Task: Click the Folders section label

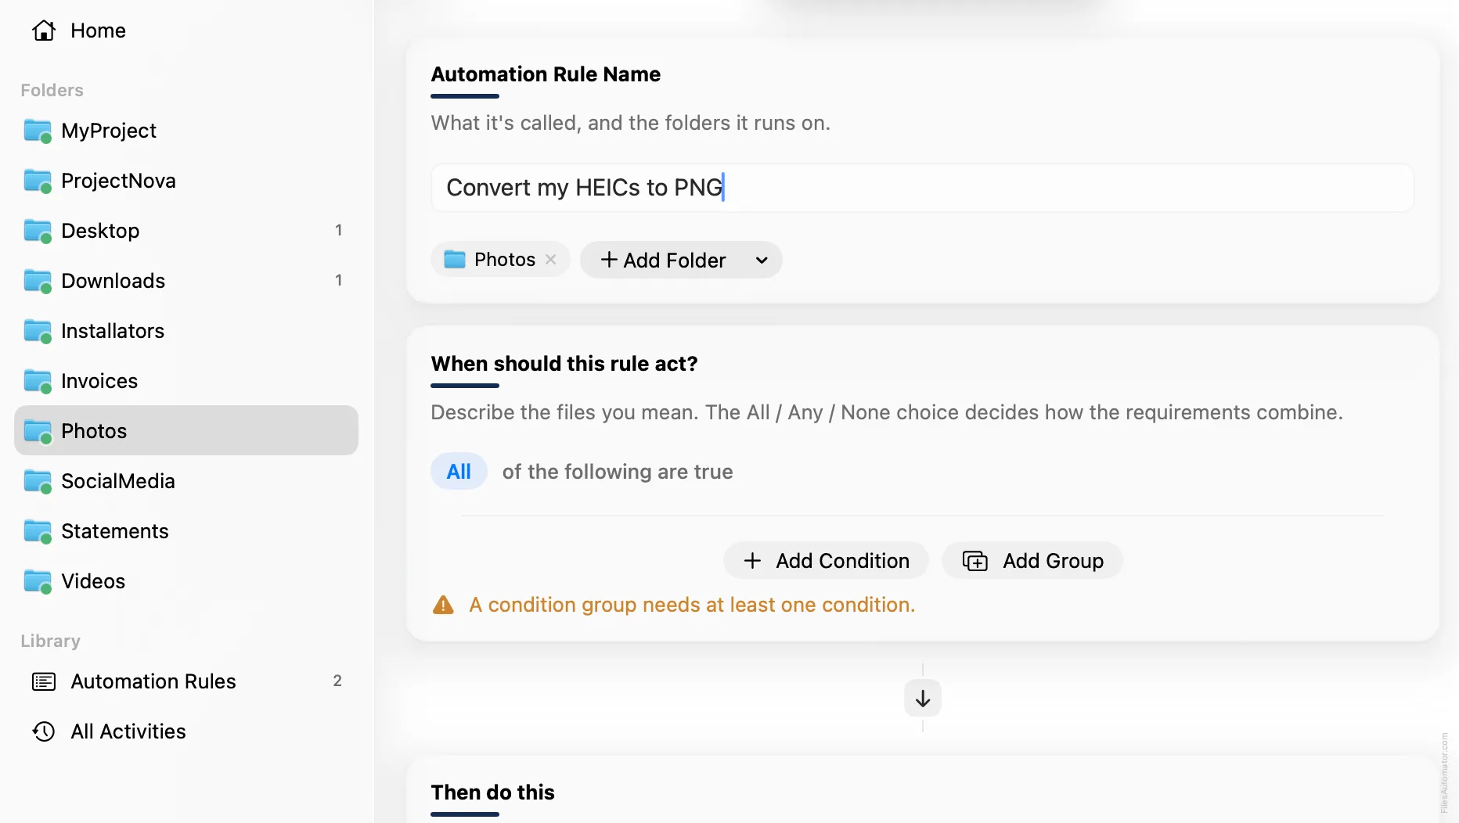Action: click(52, 90)
